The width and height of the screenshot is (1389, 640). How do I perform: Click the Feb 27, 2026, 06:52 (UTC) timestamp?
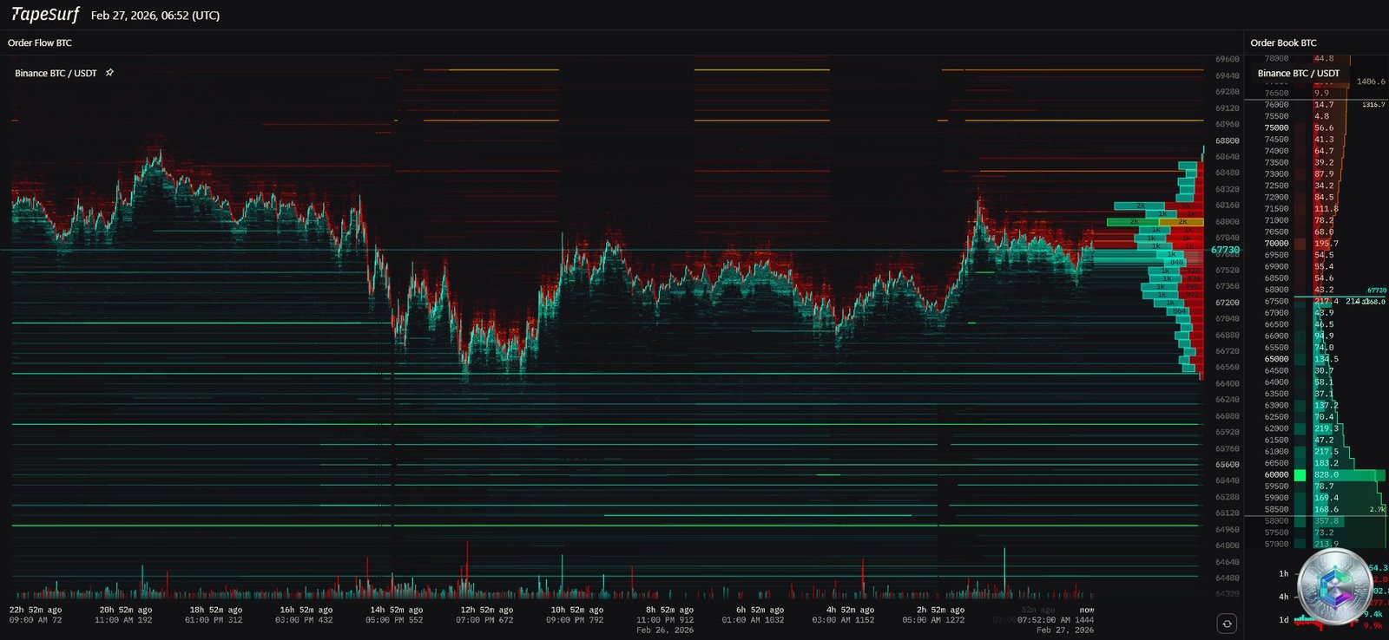pos(155,16)
